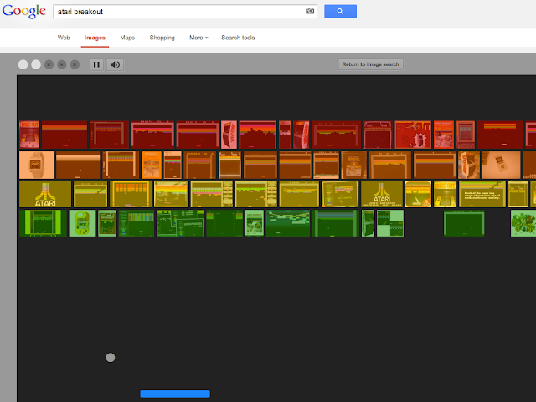
Task: Click the orange wristwatch brick thumbnail
Action: tap(37, 165)
